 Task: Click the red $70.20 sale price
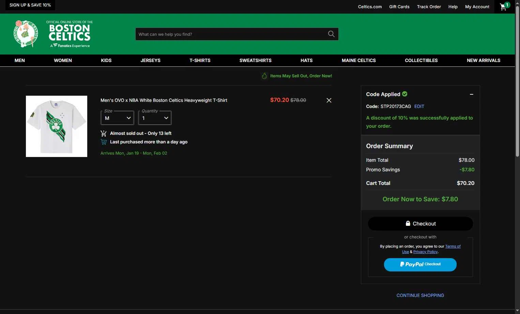[x=279, y=100]
